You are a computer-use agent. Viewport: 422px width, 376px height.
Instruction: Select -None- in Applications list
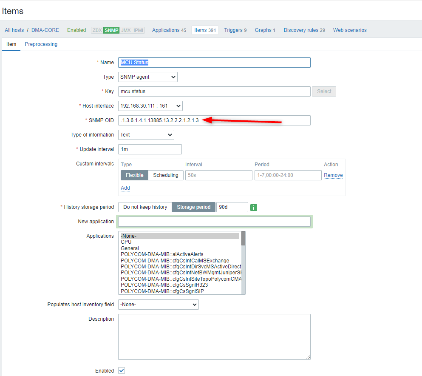[x=180, y=236]
